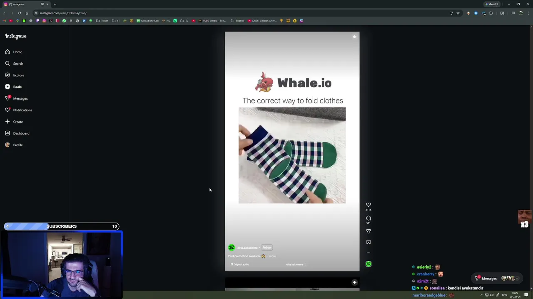Open Chrome profile avatar

pos(521,13)
